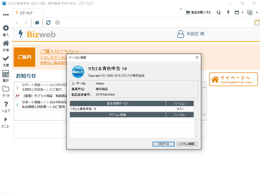Open the 制限ない製品版 link
260x194 pixels.
[53, 63]
